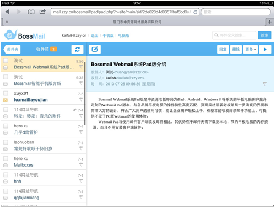Viewport: 276px width, 208px height.
Task: Flag the Bossmail Webmail Pad email row
Action: click(81, 67)
